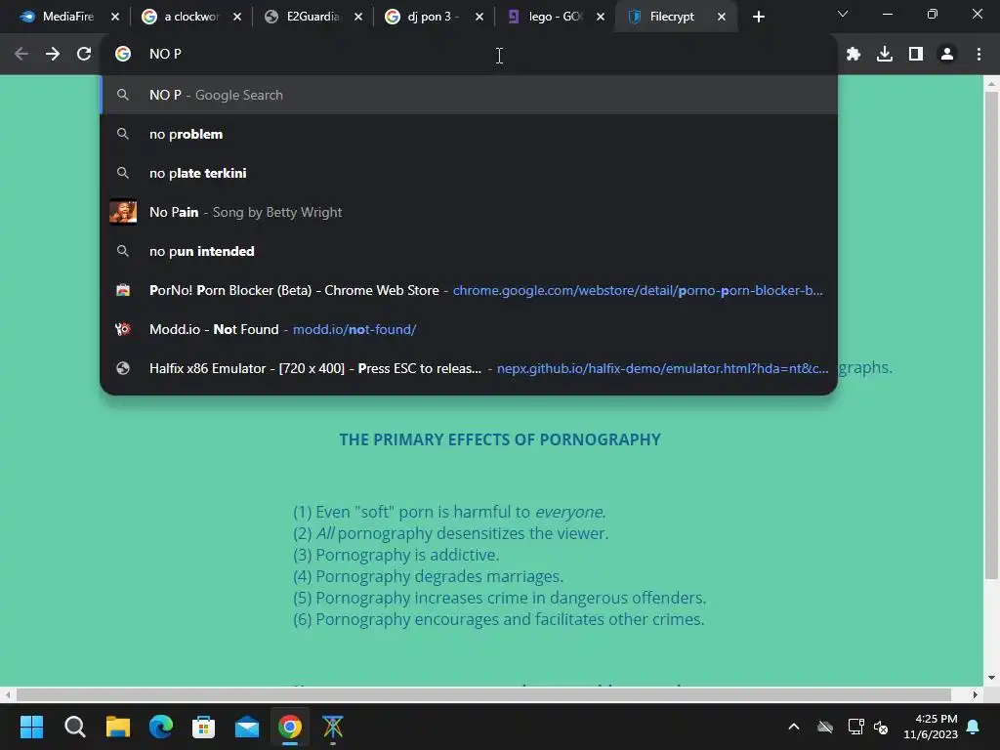The image size is (1000, 750).
Task: Click text '(4) Pornography degrades marriages.'
Action: 428,576
